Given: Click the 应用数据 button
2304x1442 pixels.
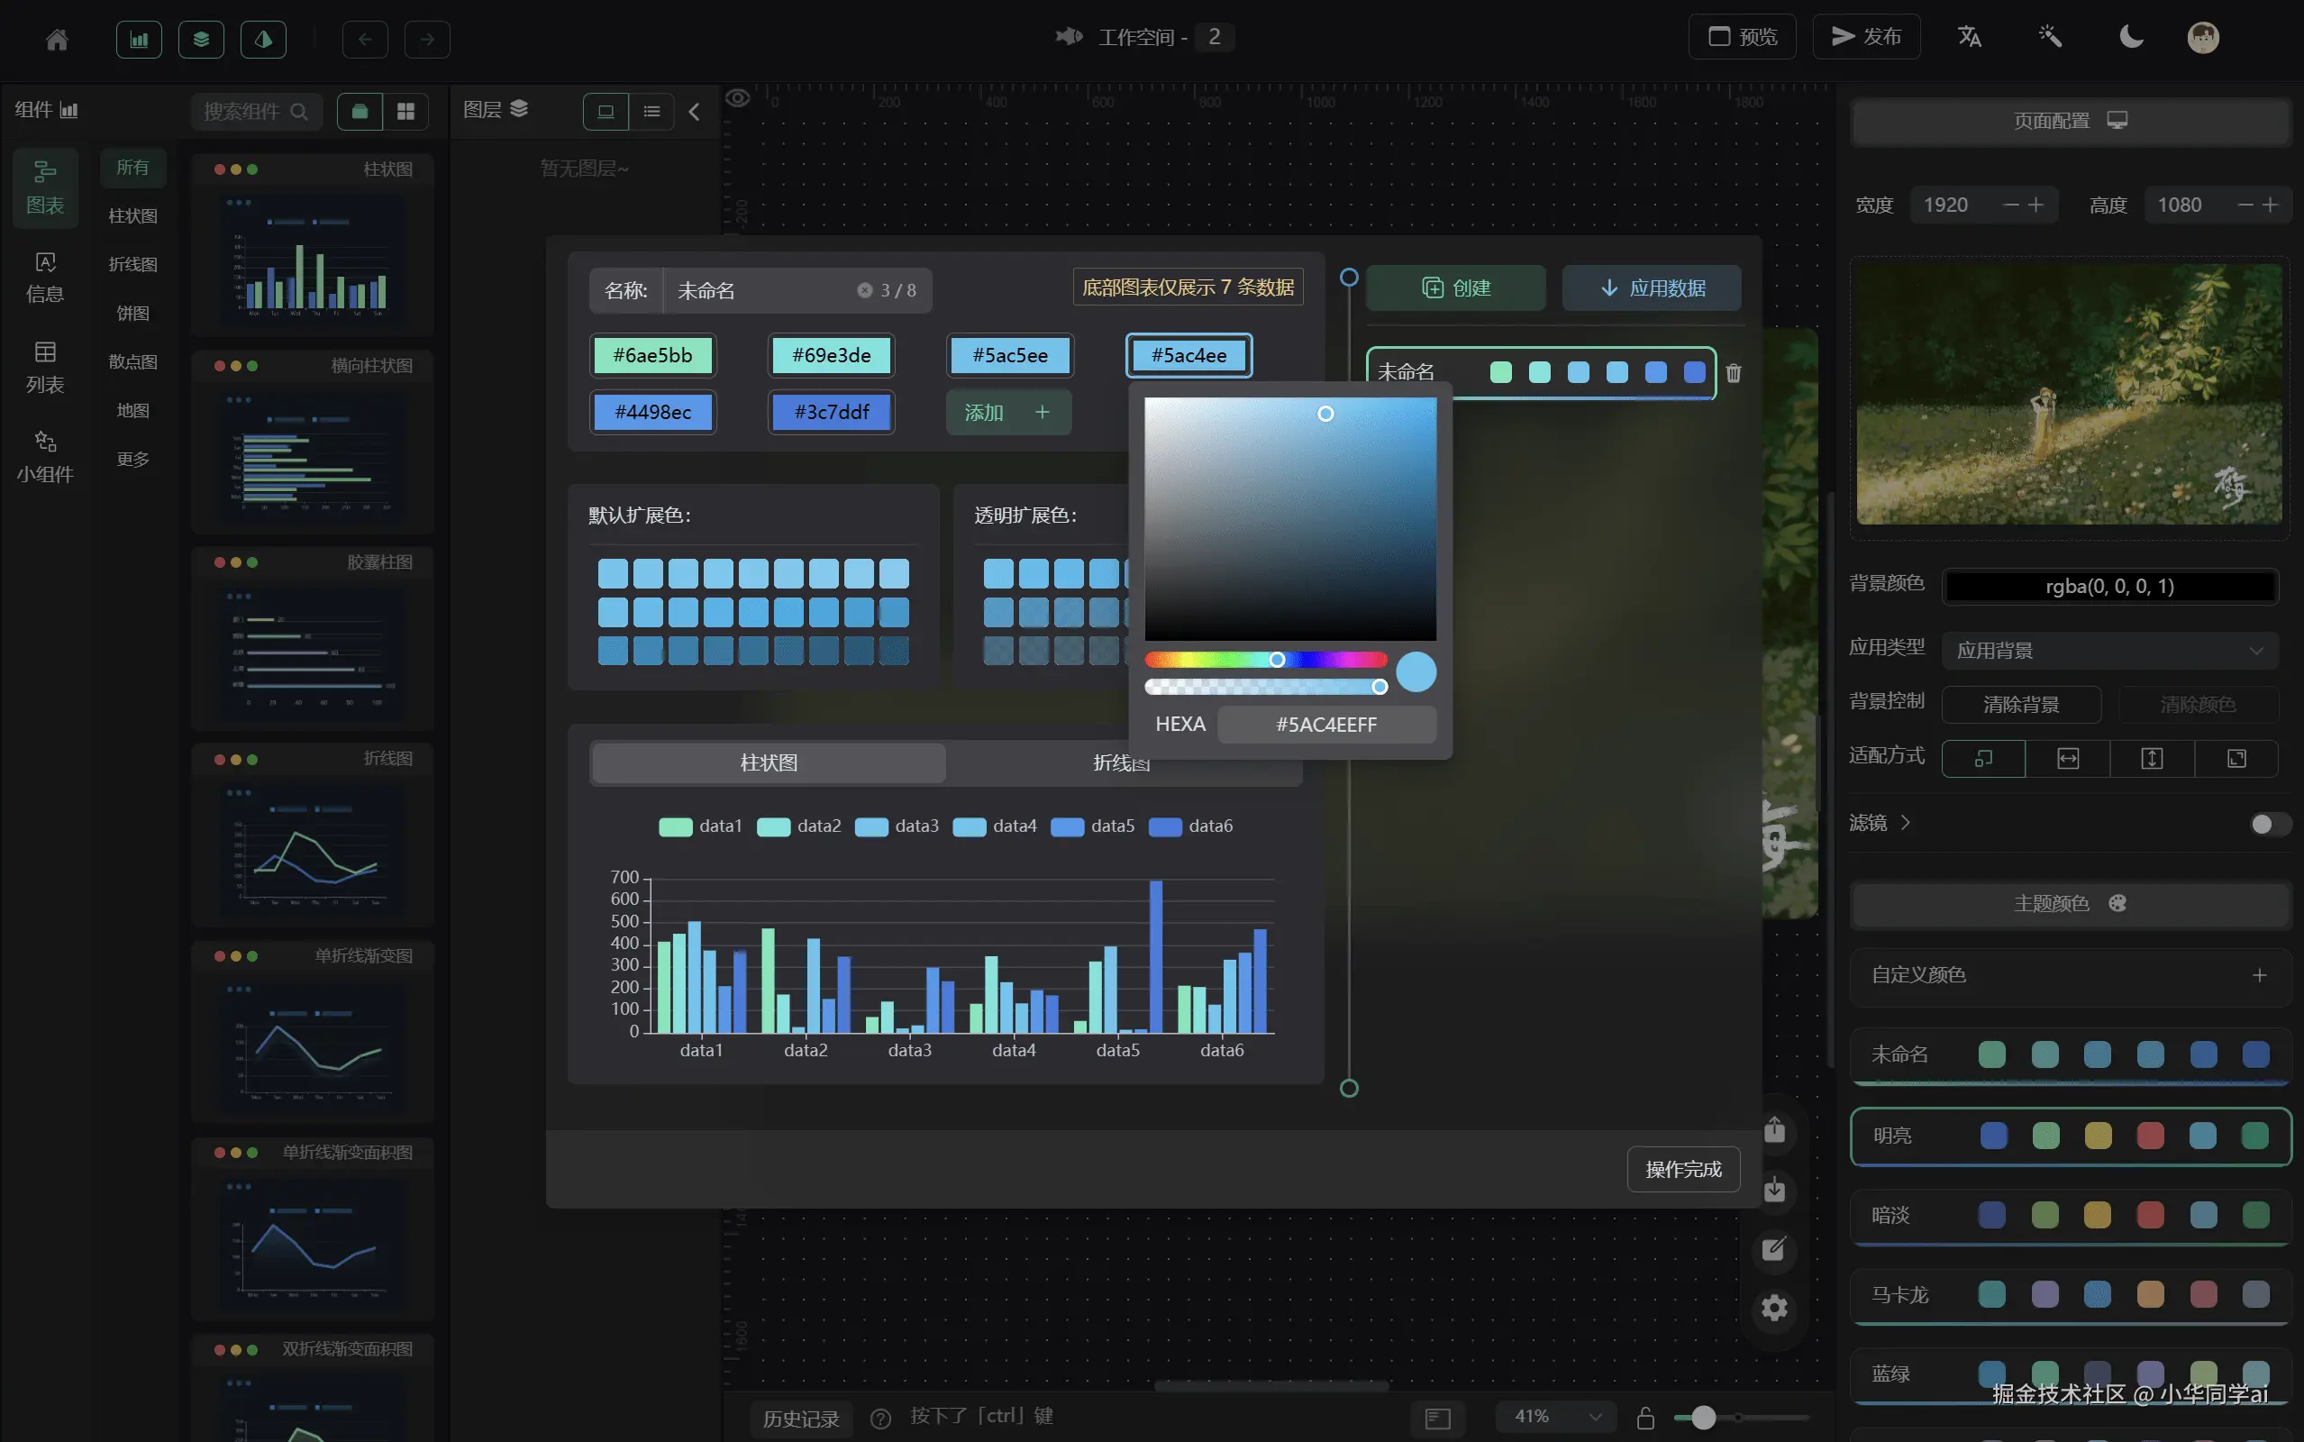Looking at the screenshot, I should 1651,288.
